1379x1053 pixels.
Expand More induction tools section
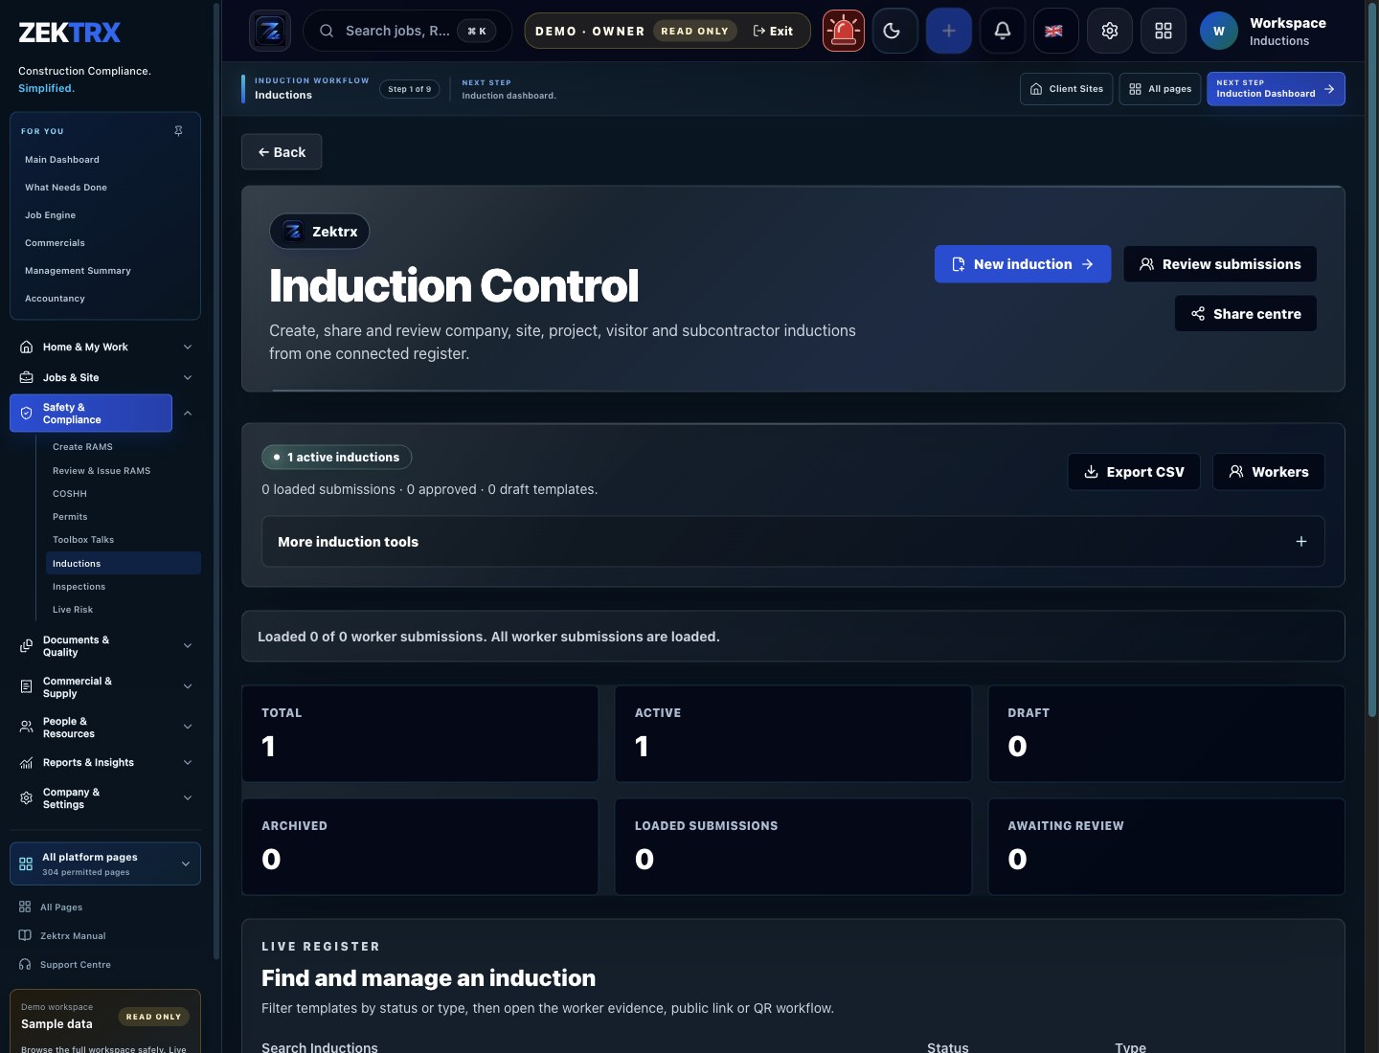click(793, 542)
